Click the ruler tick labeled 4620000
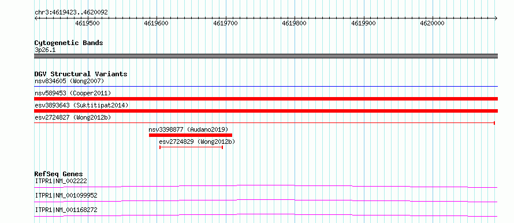This screenshot has height=223, width=514. [433, 23]
